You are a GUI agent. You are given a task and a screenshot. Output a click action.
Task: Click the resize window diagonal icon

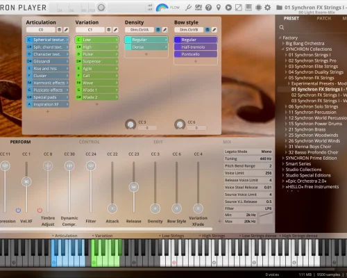(239, 8)
